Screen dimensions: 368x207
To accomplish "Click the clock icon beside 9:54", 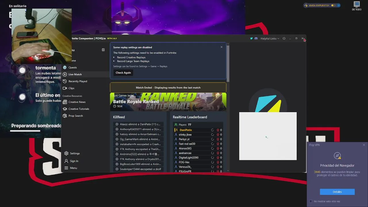I will (115, 106).
